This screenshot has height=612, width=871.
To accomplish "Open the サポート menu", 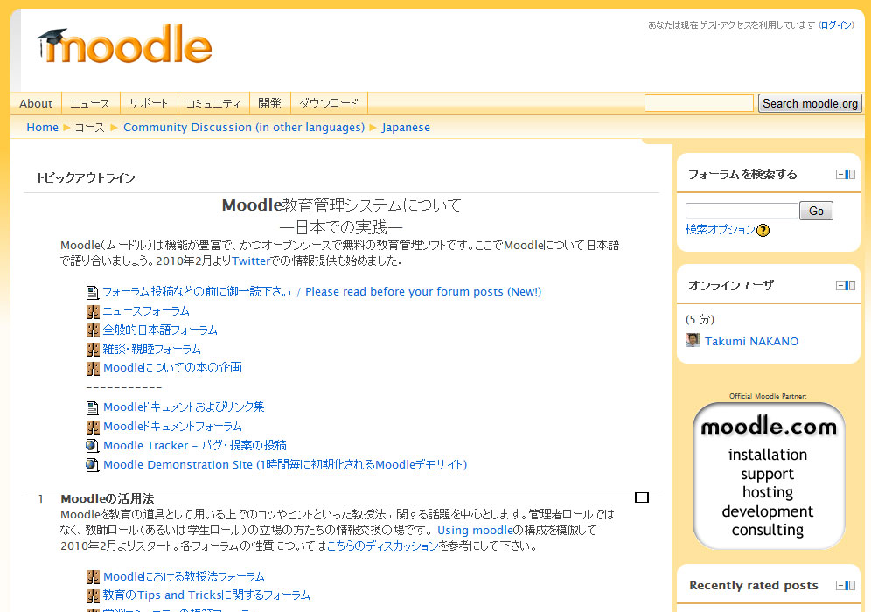I will click(149, 103).
